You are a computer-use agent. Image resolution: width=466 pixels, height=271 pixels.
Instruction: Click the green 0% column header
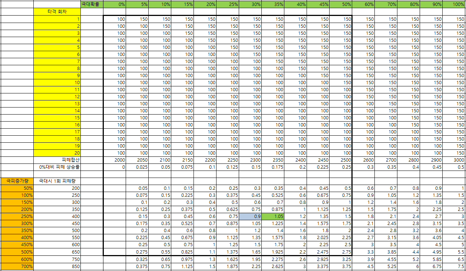coord(115,4)
